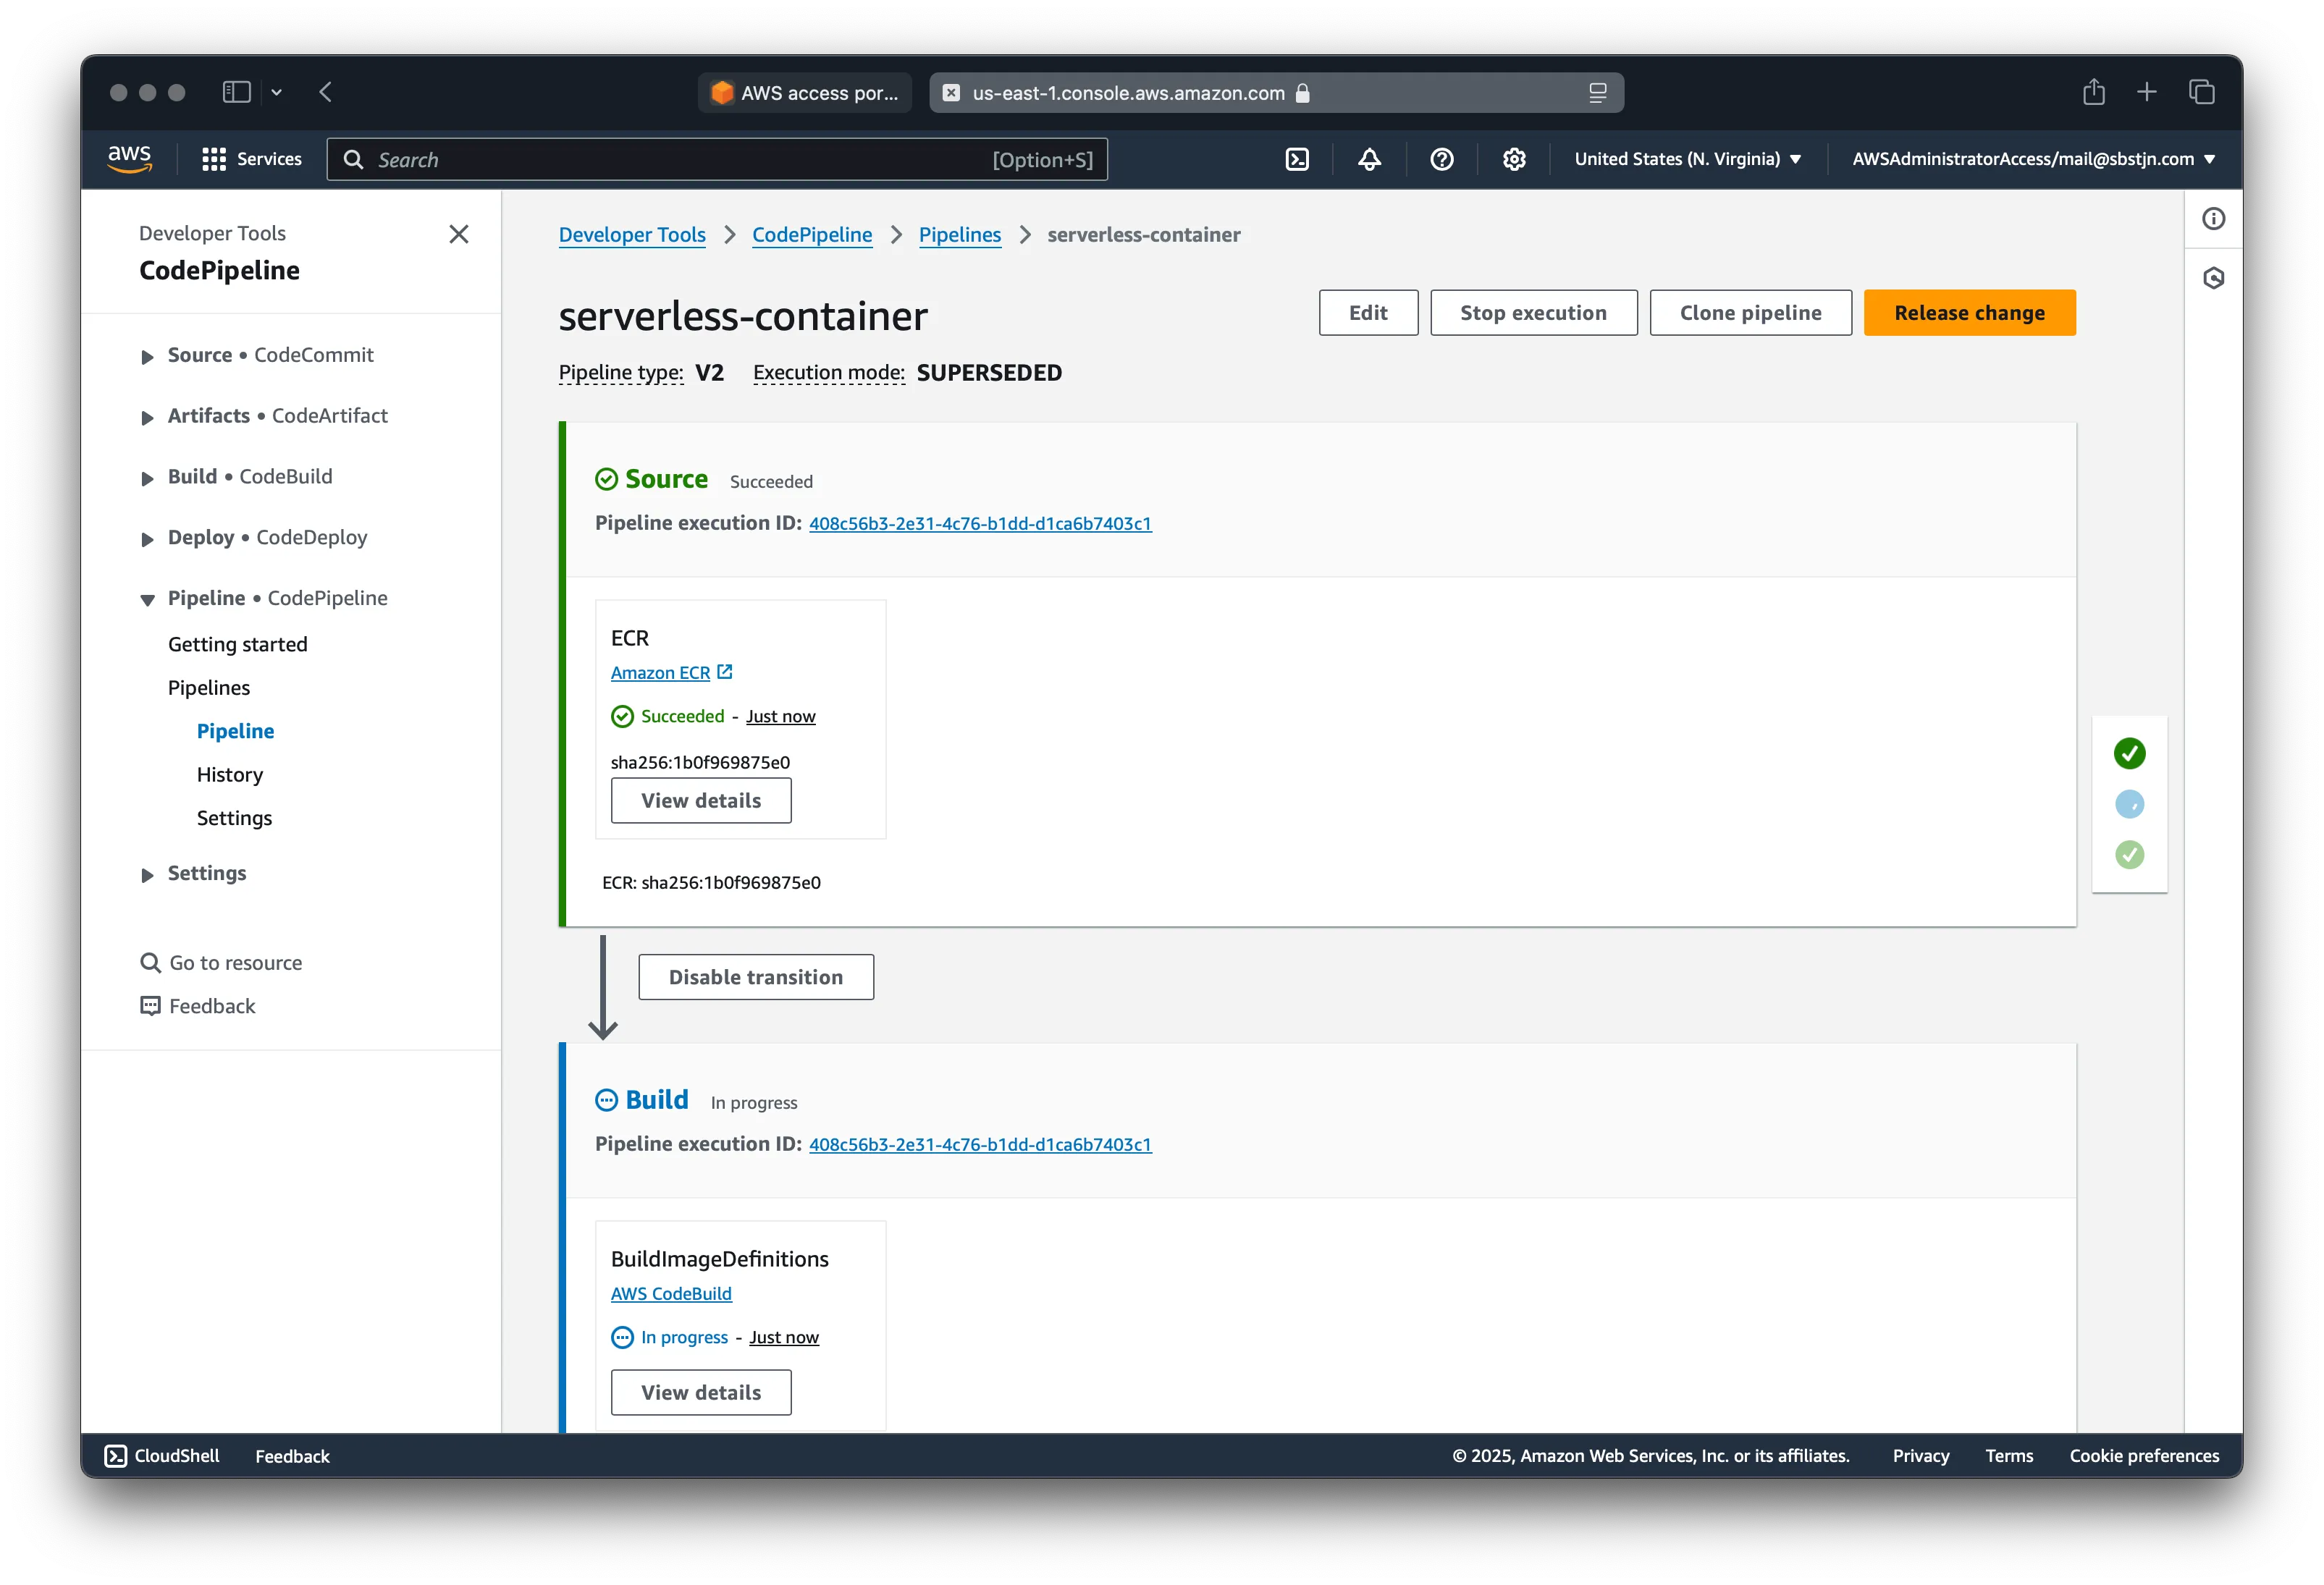
Task: Open the info panel icon on right
Action: click(x=2214, y=219)
